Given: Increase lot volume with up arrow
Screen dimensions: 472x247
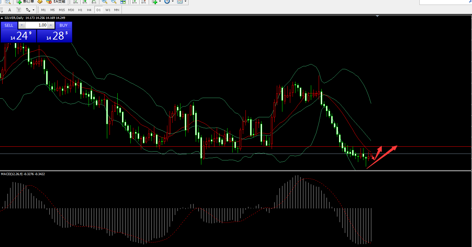Looking at the screenshot, I should click(51, 25).
